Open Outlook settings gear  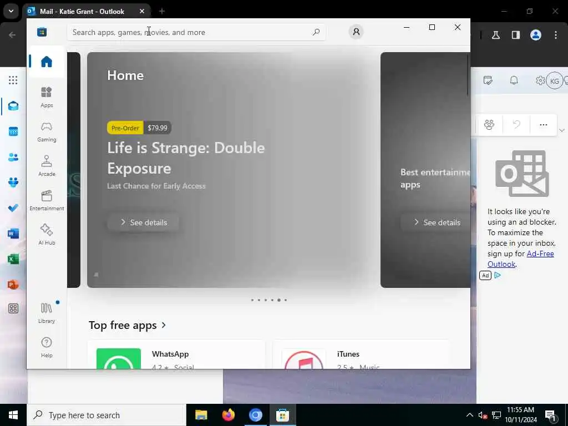pos(540,80)
